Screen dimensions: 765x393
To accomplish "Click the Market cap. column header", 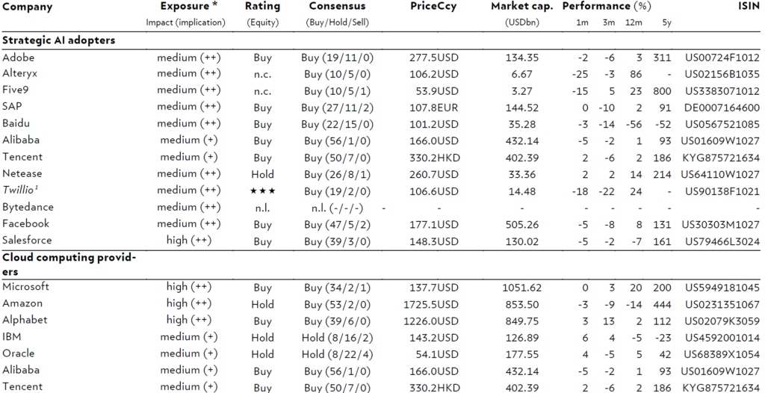I will click(x=522, y=6).
